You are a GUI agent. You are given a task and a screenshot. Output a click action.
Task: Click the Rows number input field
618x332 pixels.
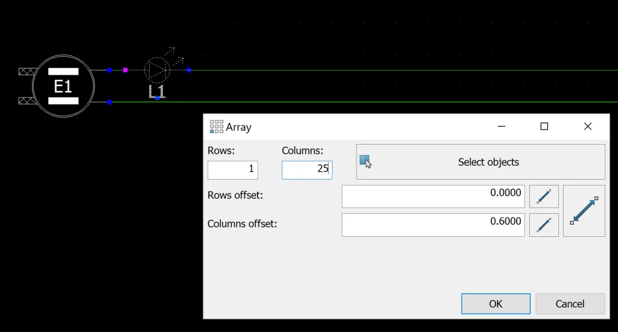click(x=232, y=170)
